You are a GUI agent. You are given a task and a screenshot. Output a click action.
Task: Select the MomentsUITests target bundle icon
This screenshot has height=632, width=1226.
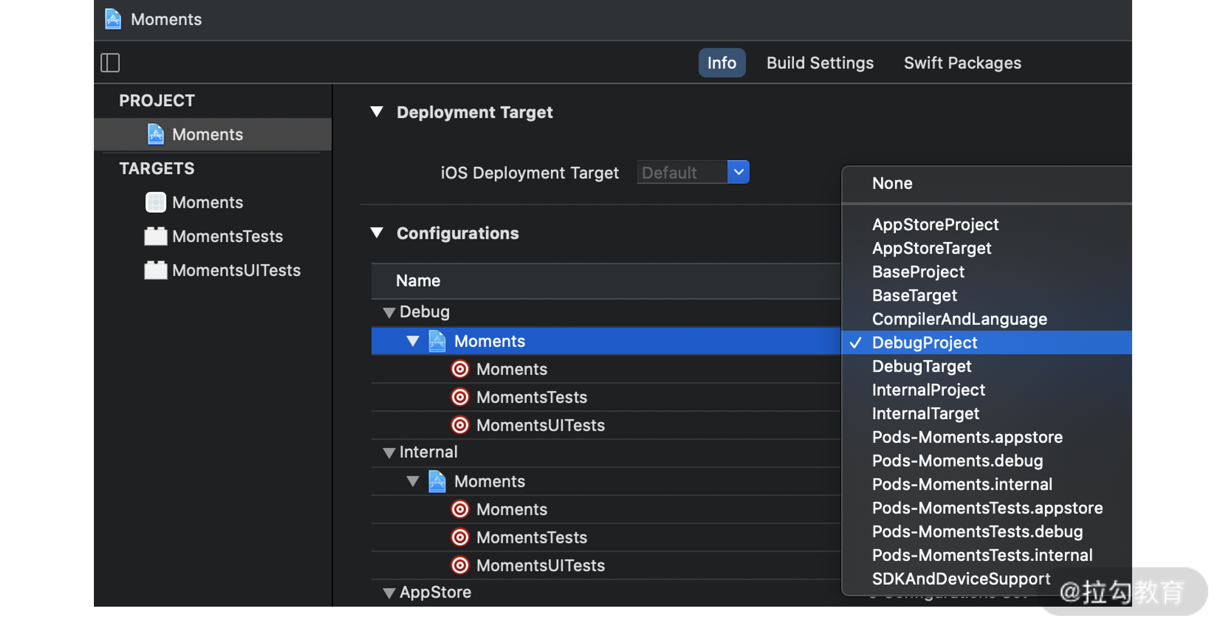155,270
